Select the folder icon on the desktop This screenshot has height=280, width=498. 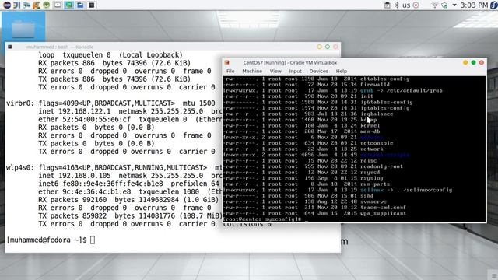tap(23, 30)
